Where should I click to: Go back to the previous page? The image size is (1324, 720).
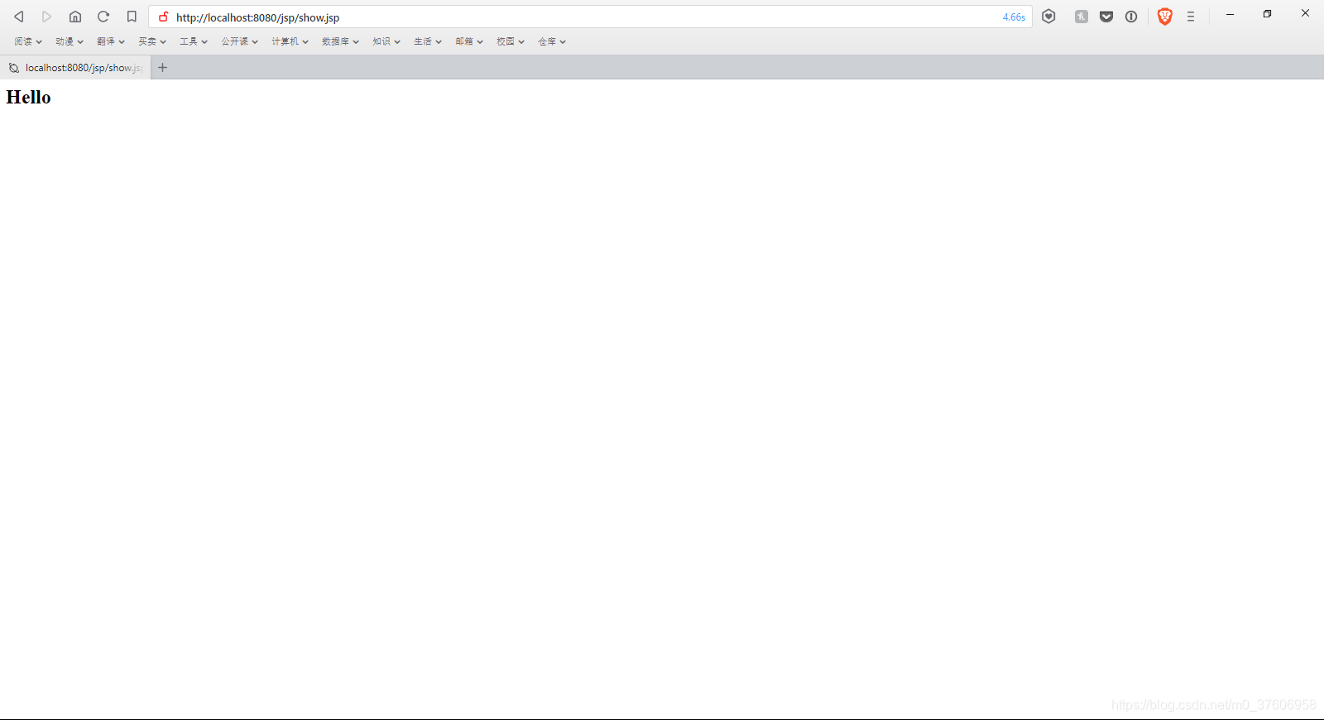pyautogui.click(x=18, y=17)
